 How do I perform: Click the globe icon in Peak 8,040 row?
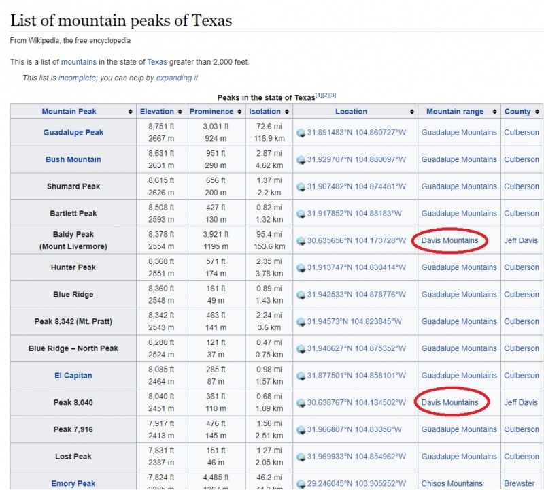(x=301, y=403)
